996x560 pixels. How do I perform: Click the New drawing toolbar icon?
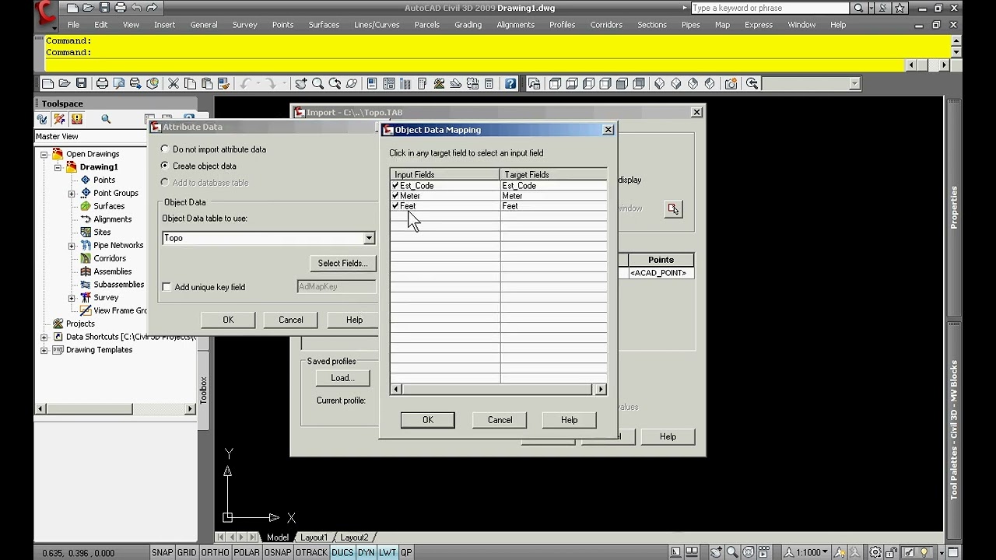(x=47, y=83)
